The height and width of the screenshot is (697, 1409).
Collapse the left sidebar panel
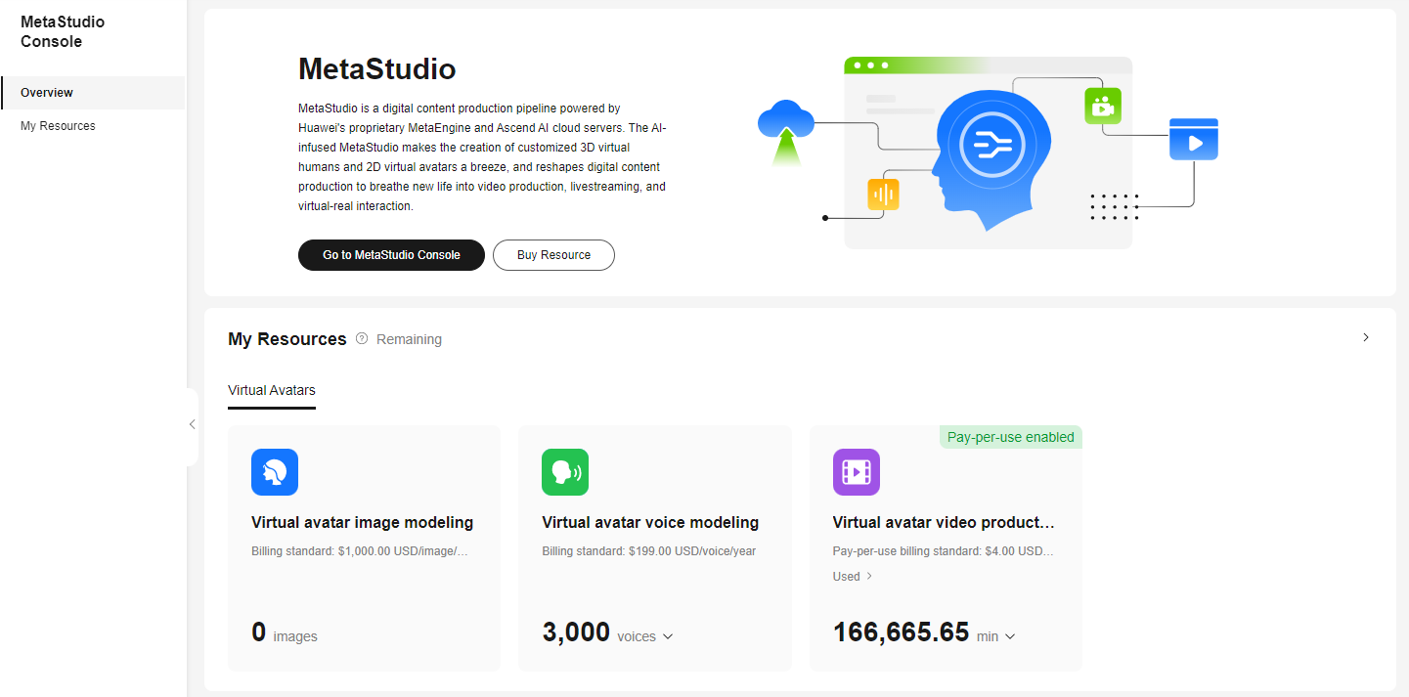tap(192, 424)
